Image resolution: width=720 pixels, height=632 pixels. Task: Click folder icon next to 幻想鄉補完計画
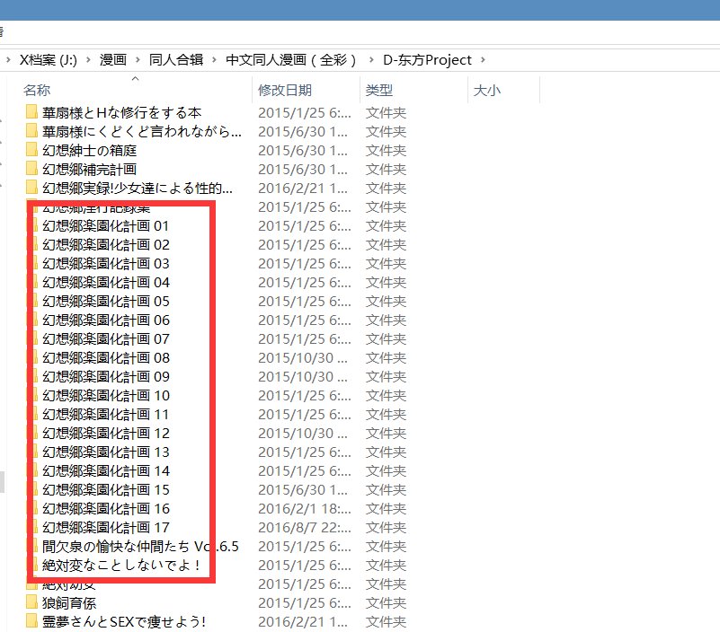click(32, 169)
